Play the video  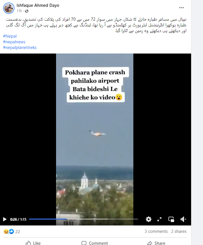click(5, 219)
